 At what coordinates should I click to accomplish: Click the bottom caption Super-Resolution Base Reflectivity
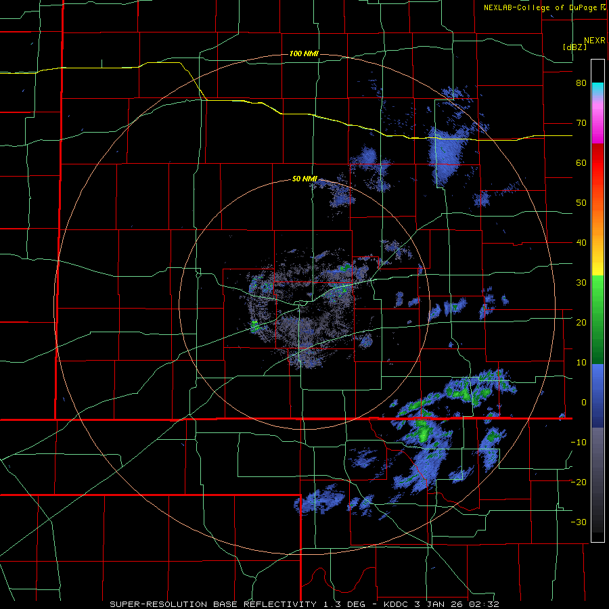pos(213,604)
